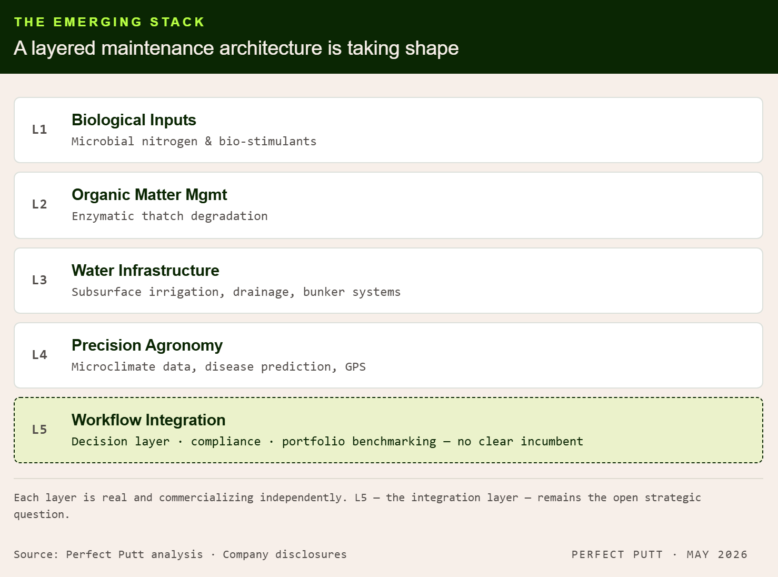Click the L1 layer label
Viewport: 778px width, 577px height.
(x=39, y=130)
